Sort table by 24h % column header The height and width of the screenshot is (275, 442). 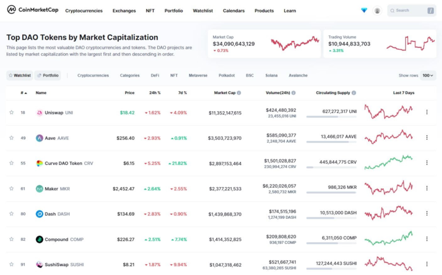click(x=155, y=92)
